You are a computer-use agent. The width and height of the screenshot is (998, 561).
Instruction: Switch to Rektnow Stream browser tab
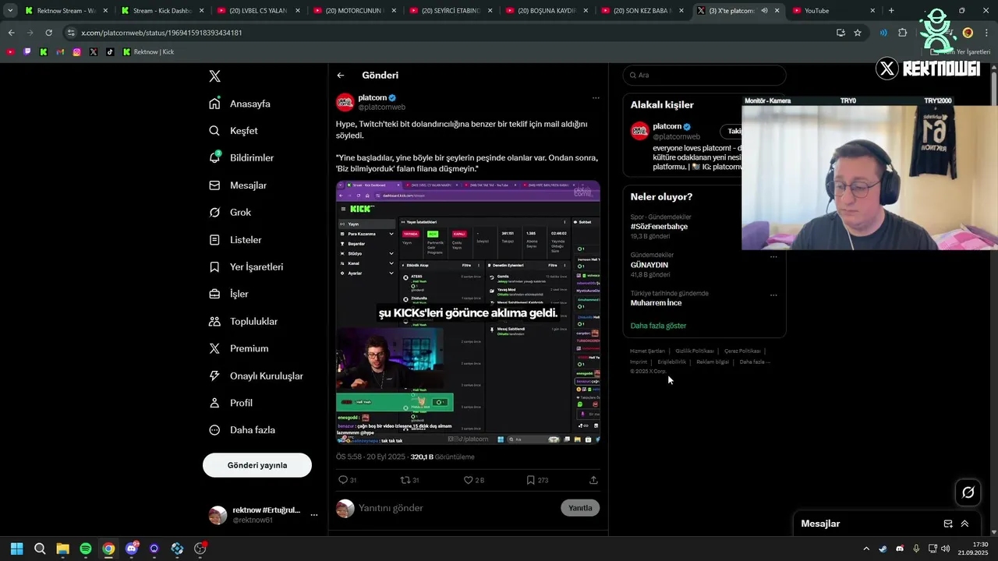[66, 11]
